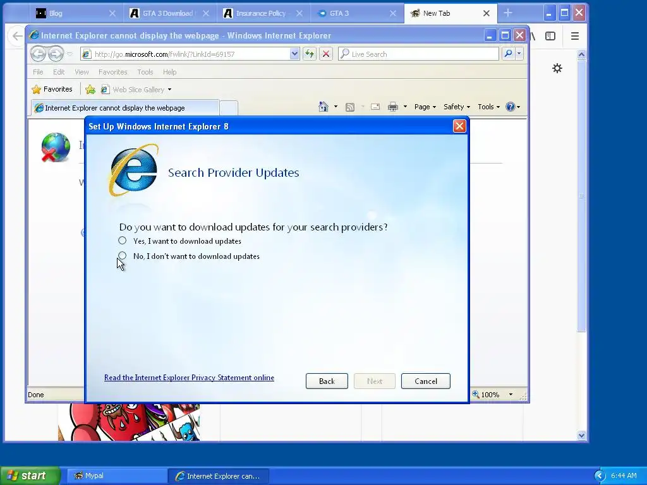Open the Mypal hamburger menu

tap(575, 36)
